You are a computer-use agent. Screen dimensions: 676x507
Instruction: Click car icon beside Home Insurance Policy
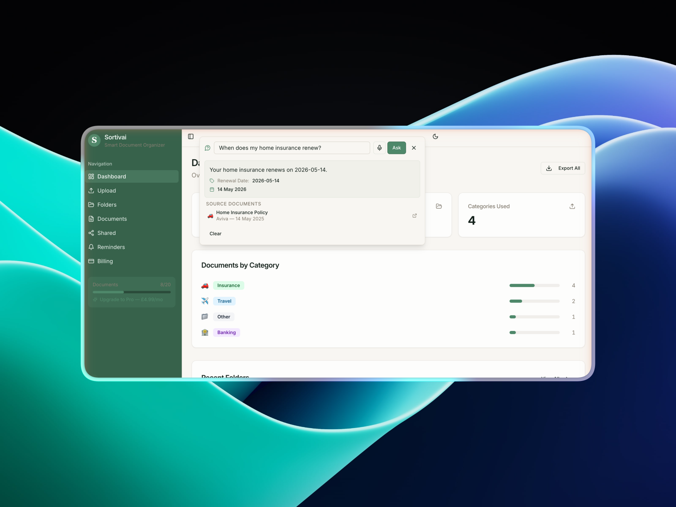point(210,215)
